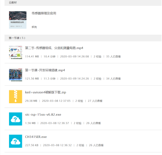Open stc-isp-15xx-v6.82.exe file title
Viewport: 162px width, 155px height.
tap(43, 115)
